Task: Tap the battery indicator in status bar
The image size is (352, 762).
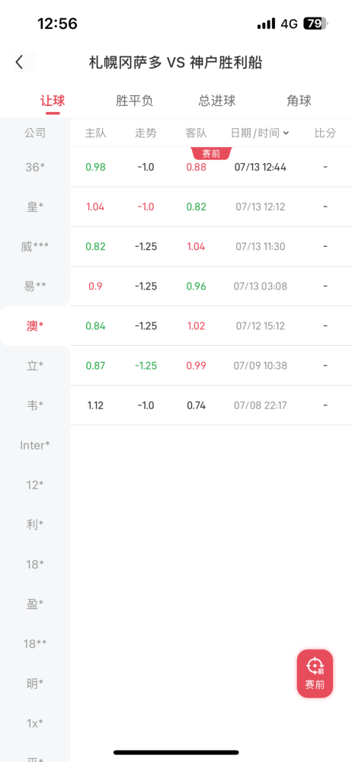Action: (x=315, y=24)
